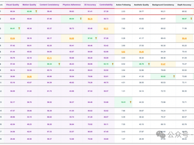Click the green 92.82 Background Consistency value

(163, 76)
